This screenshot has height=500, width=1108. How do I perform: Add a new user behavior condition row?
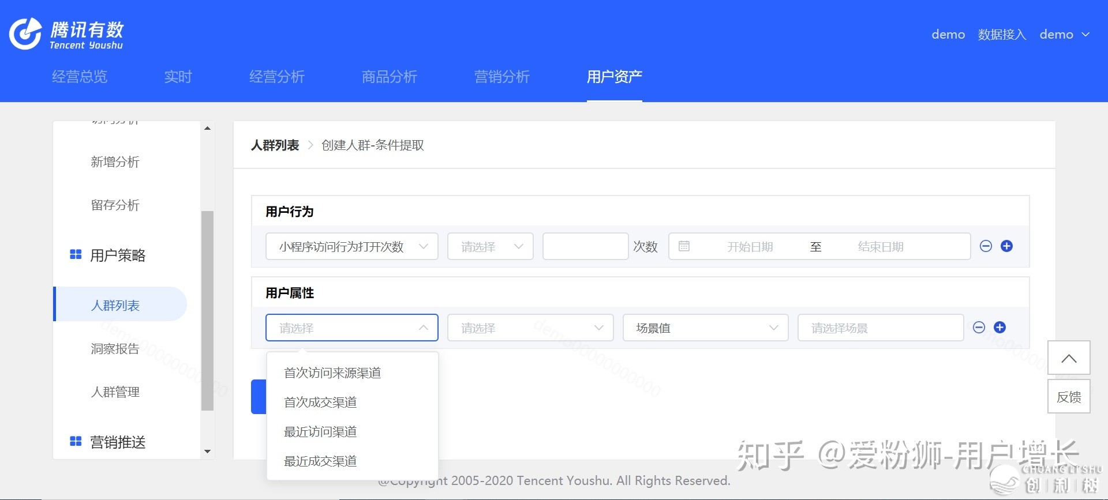click(x=1006, y=246)
